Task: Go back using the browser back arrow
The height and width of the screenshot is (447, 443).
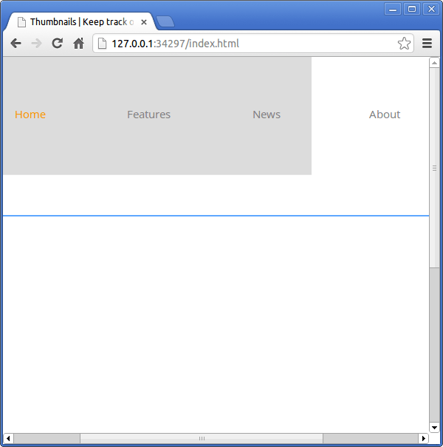Action: 16,44
